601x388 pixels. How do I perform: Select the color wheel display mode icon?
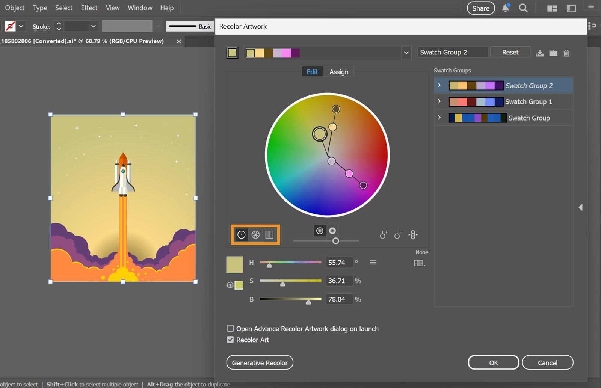[x=242, y=234]
